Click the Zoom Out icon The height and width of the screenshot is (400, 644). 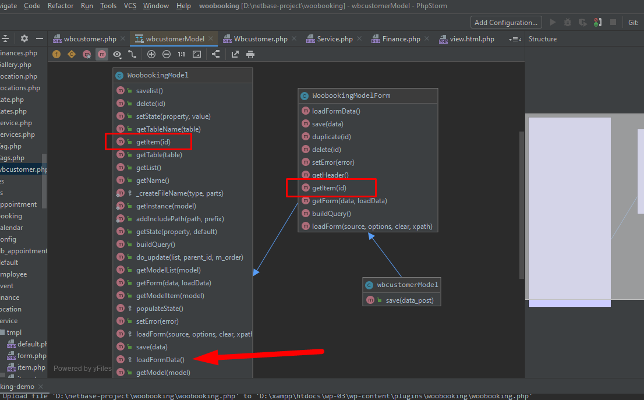[167, 54]
